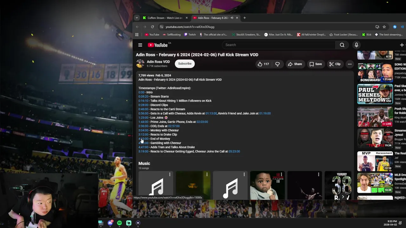This screenshot has height=228, width=406.
Task: Mute the Adin Ross tab audio
Action: click(x=232, y=18)
